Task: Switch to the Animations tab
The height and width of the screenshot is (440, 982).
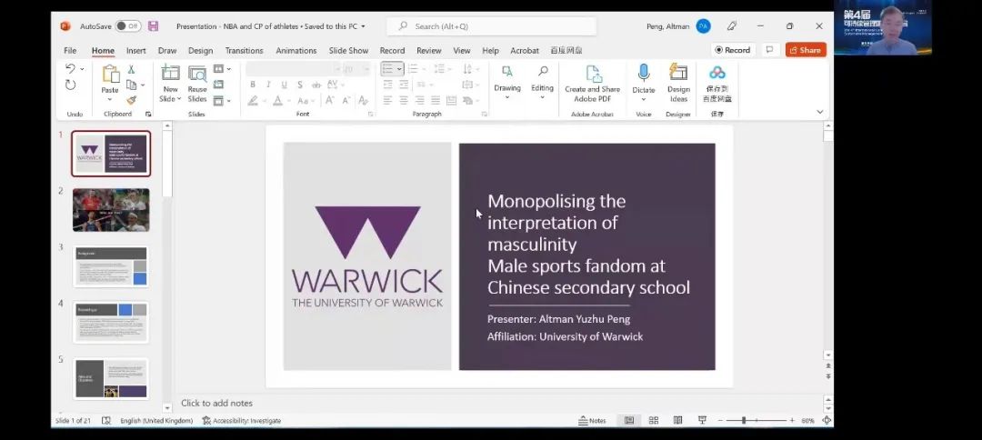Action: point(296,50)
